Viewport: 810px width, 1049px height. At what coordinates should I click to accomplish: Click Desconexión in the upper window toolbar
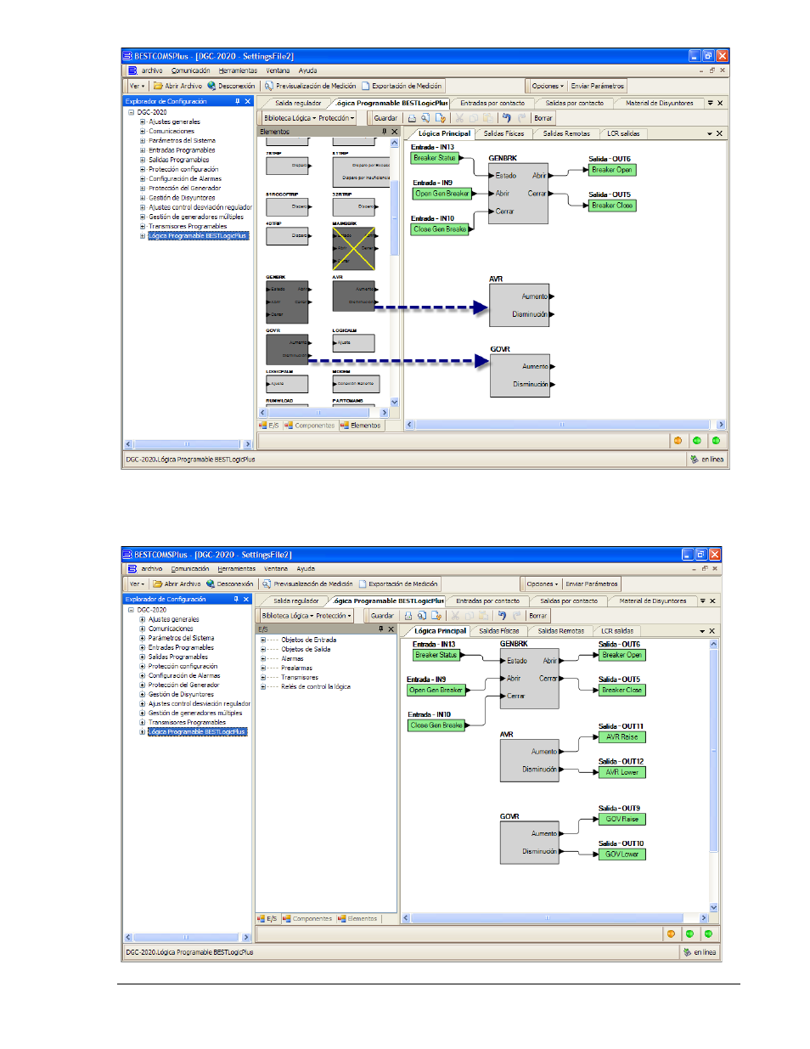coord(231,86)
